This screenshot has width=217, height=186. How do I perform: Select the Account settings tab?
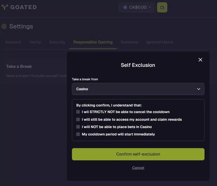click(x=13, y=42)
